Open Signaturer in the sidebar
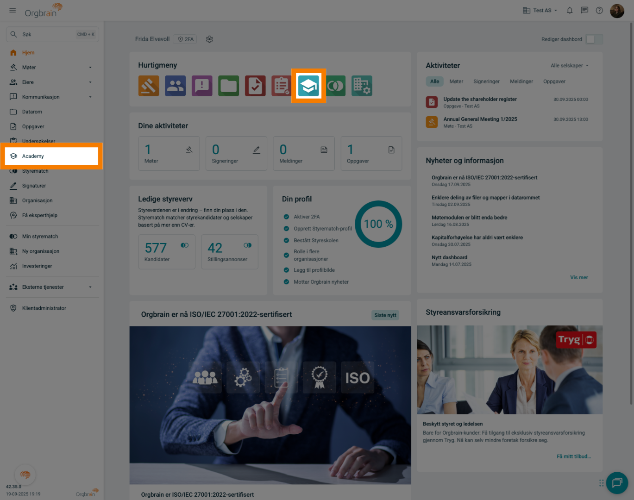 52,186
